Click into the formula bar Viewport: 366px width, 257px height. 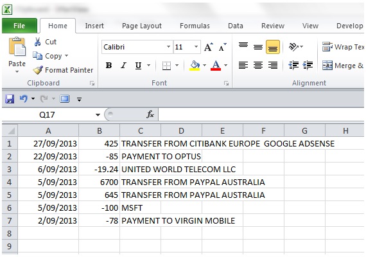tap(261, 114)
